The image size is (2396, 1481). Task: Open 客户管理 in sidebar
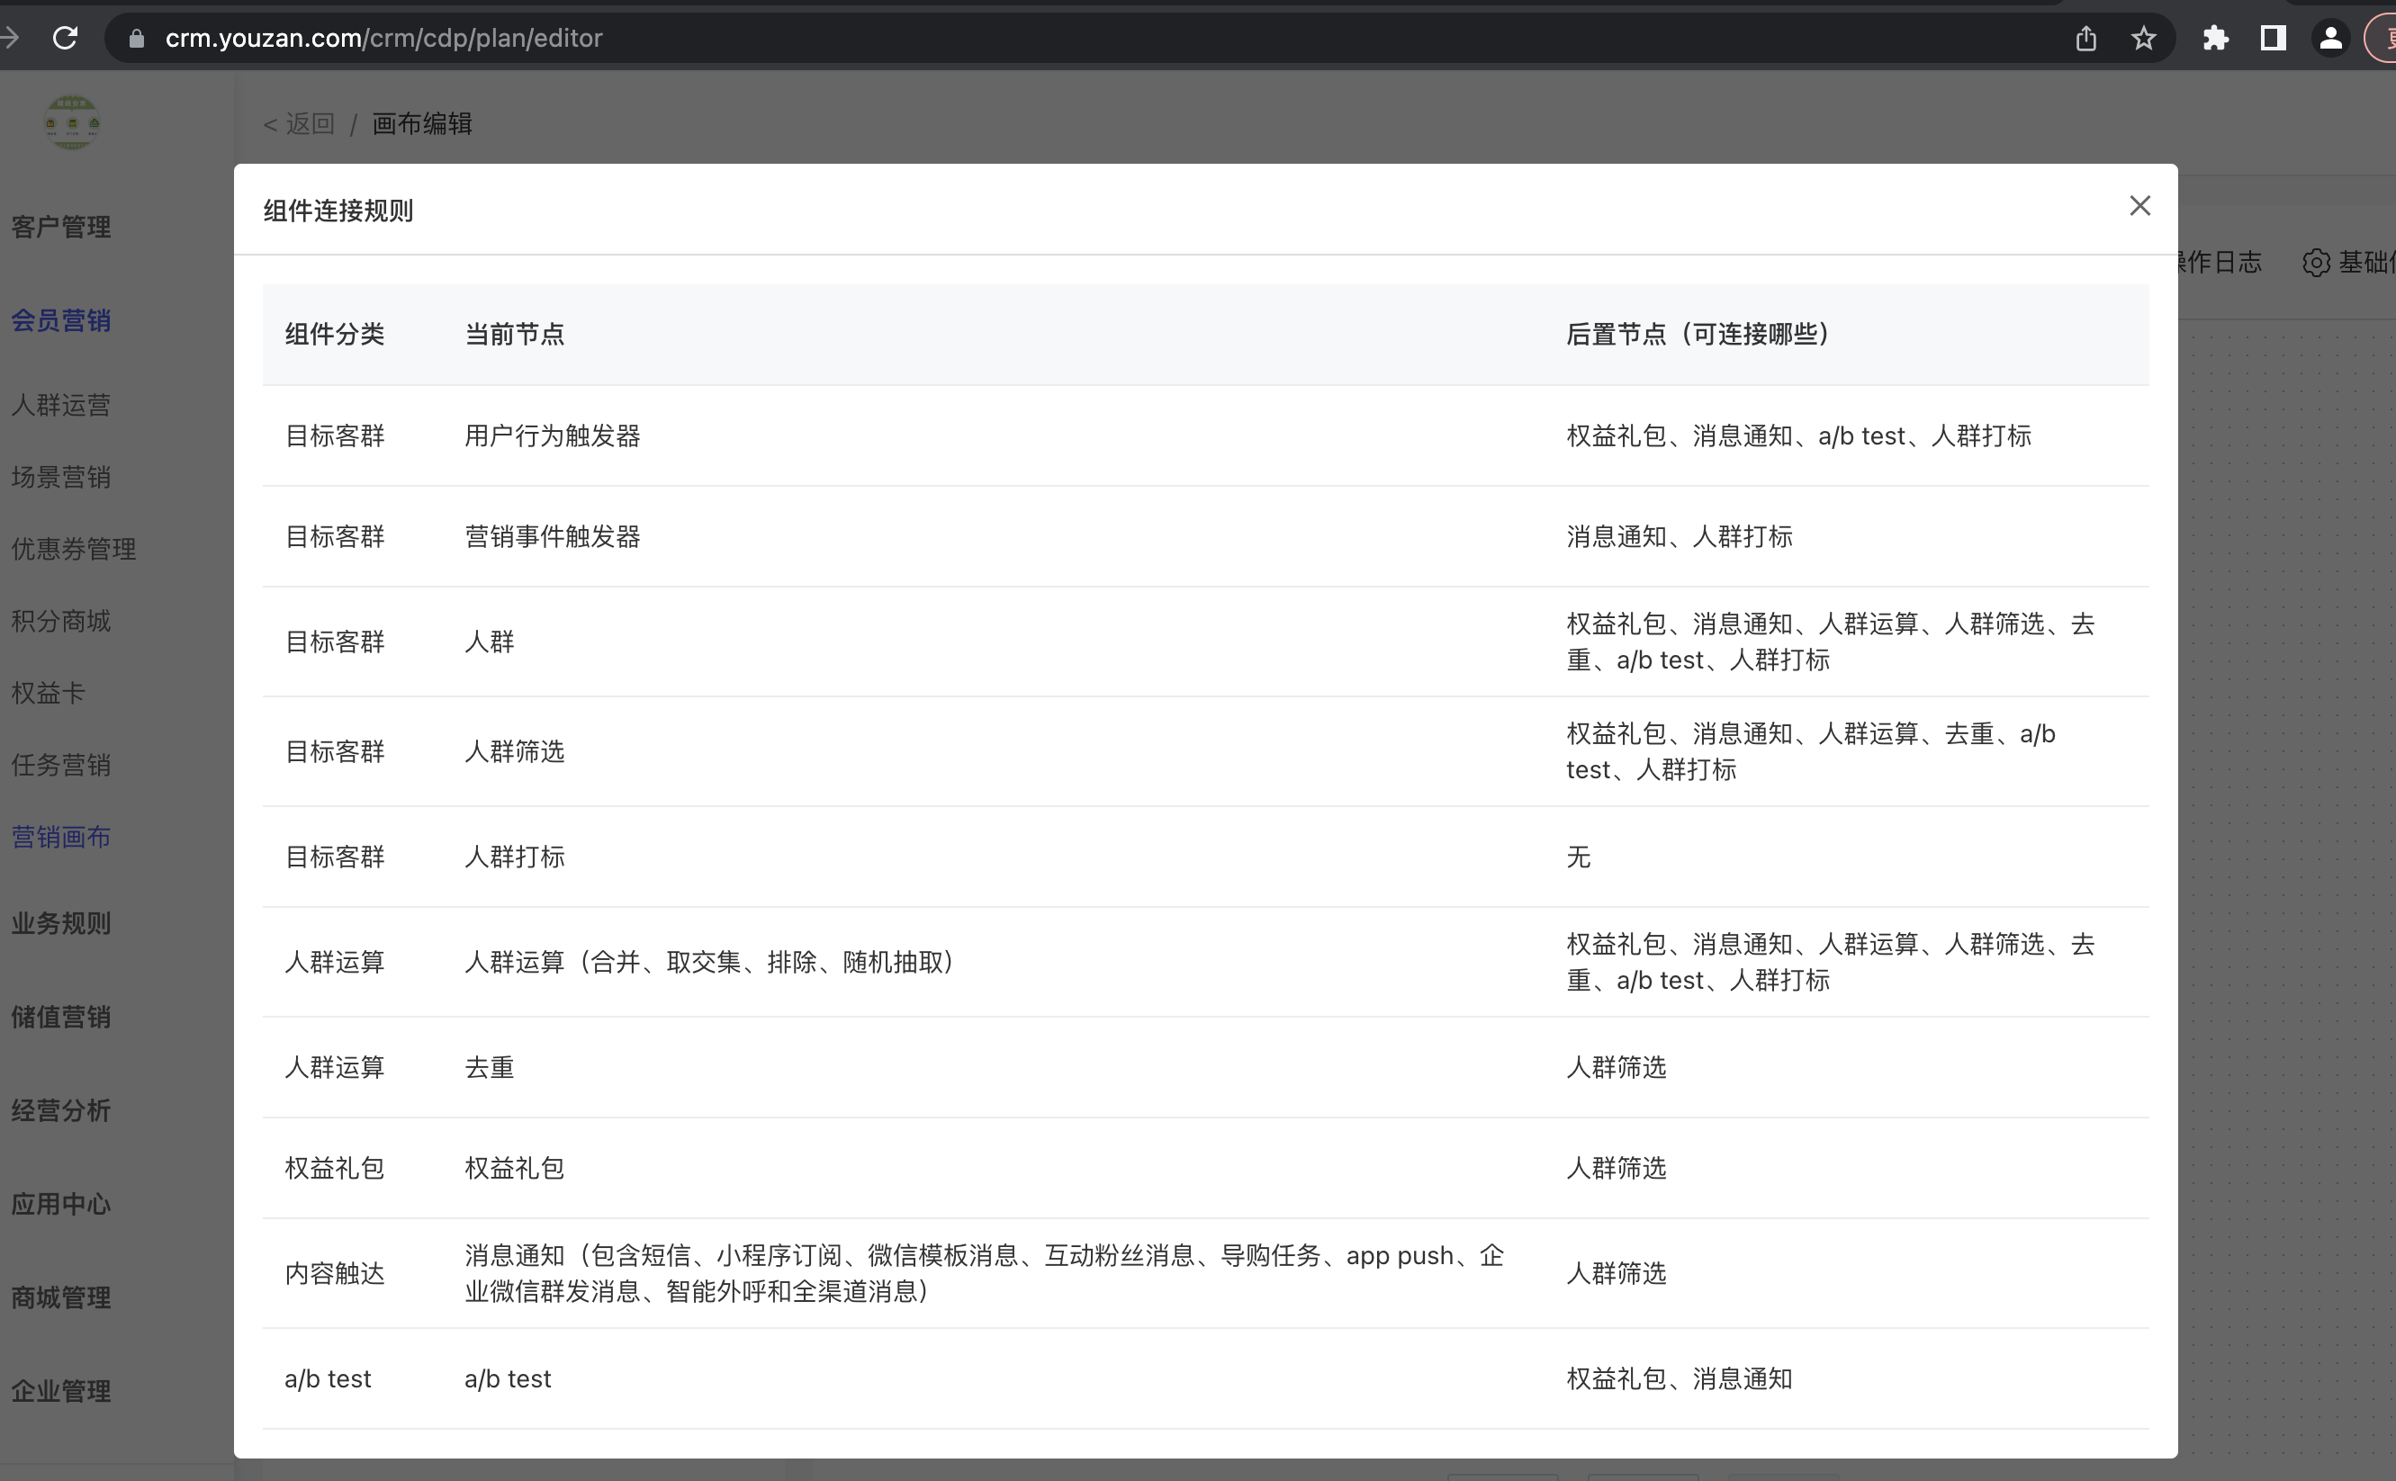(60, 228)
